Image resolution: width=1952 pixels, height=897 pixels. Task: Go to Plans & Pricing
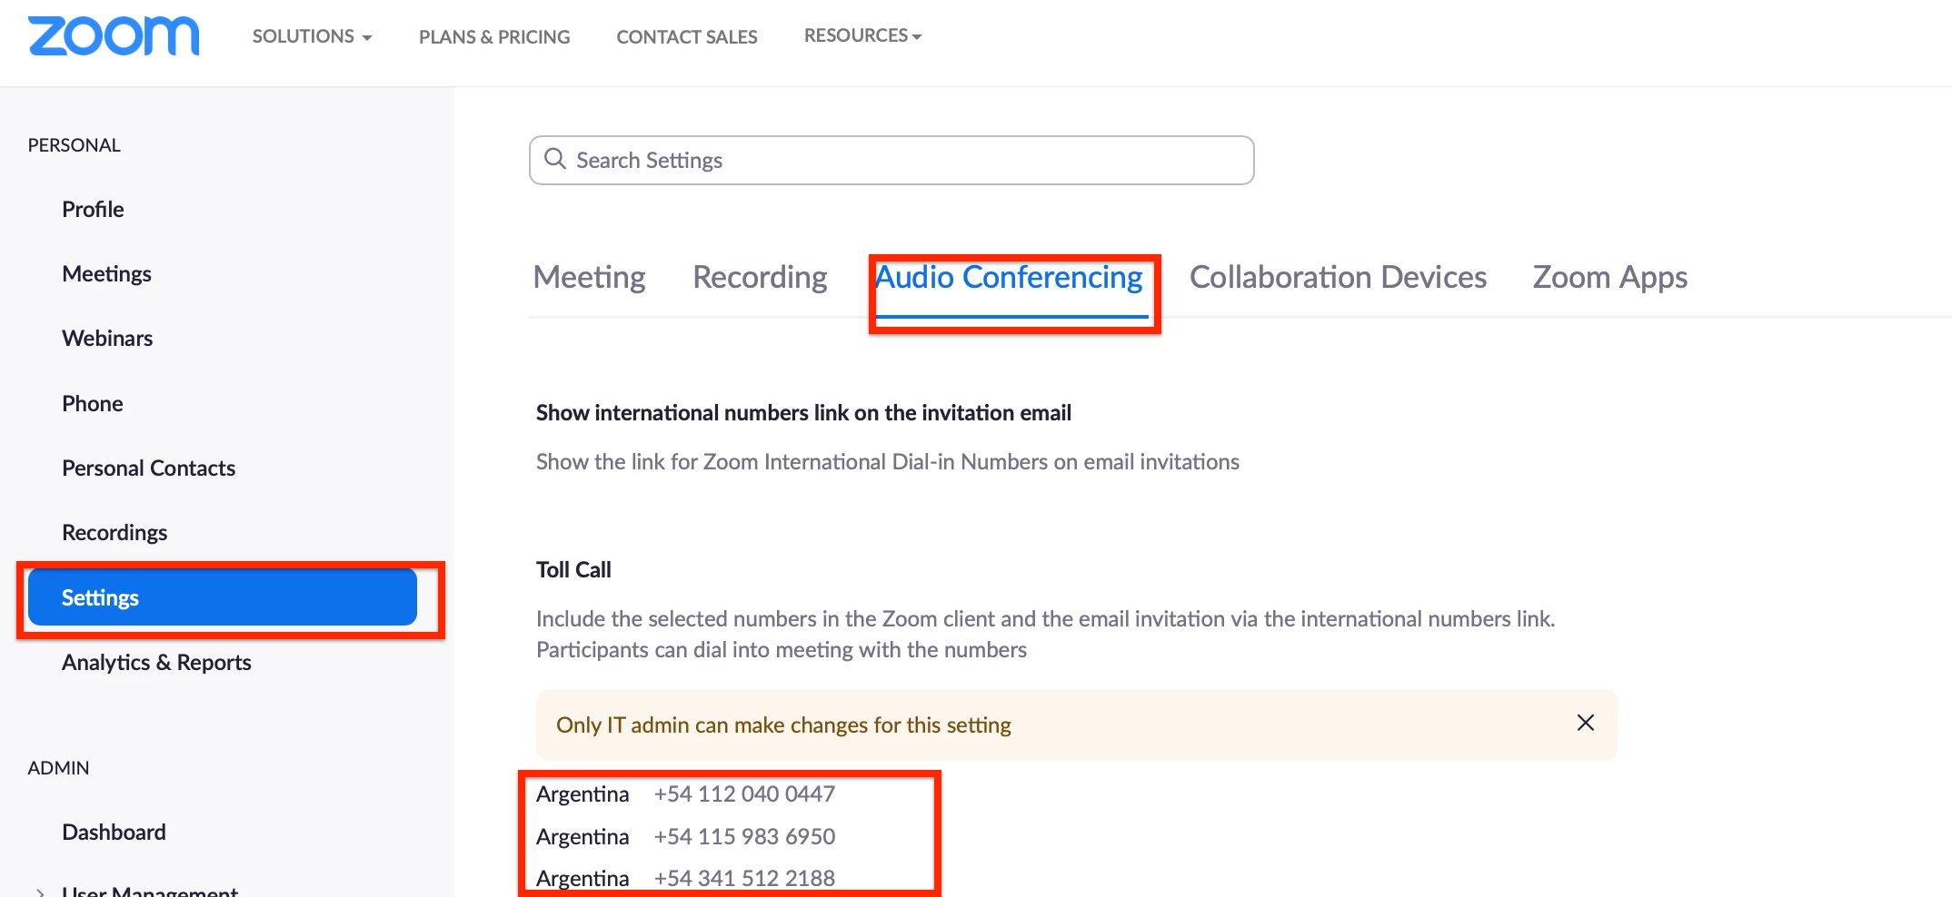[494, 36]
